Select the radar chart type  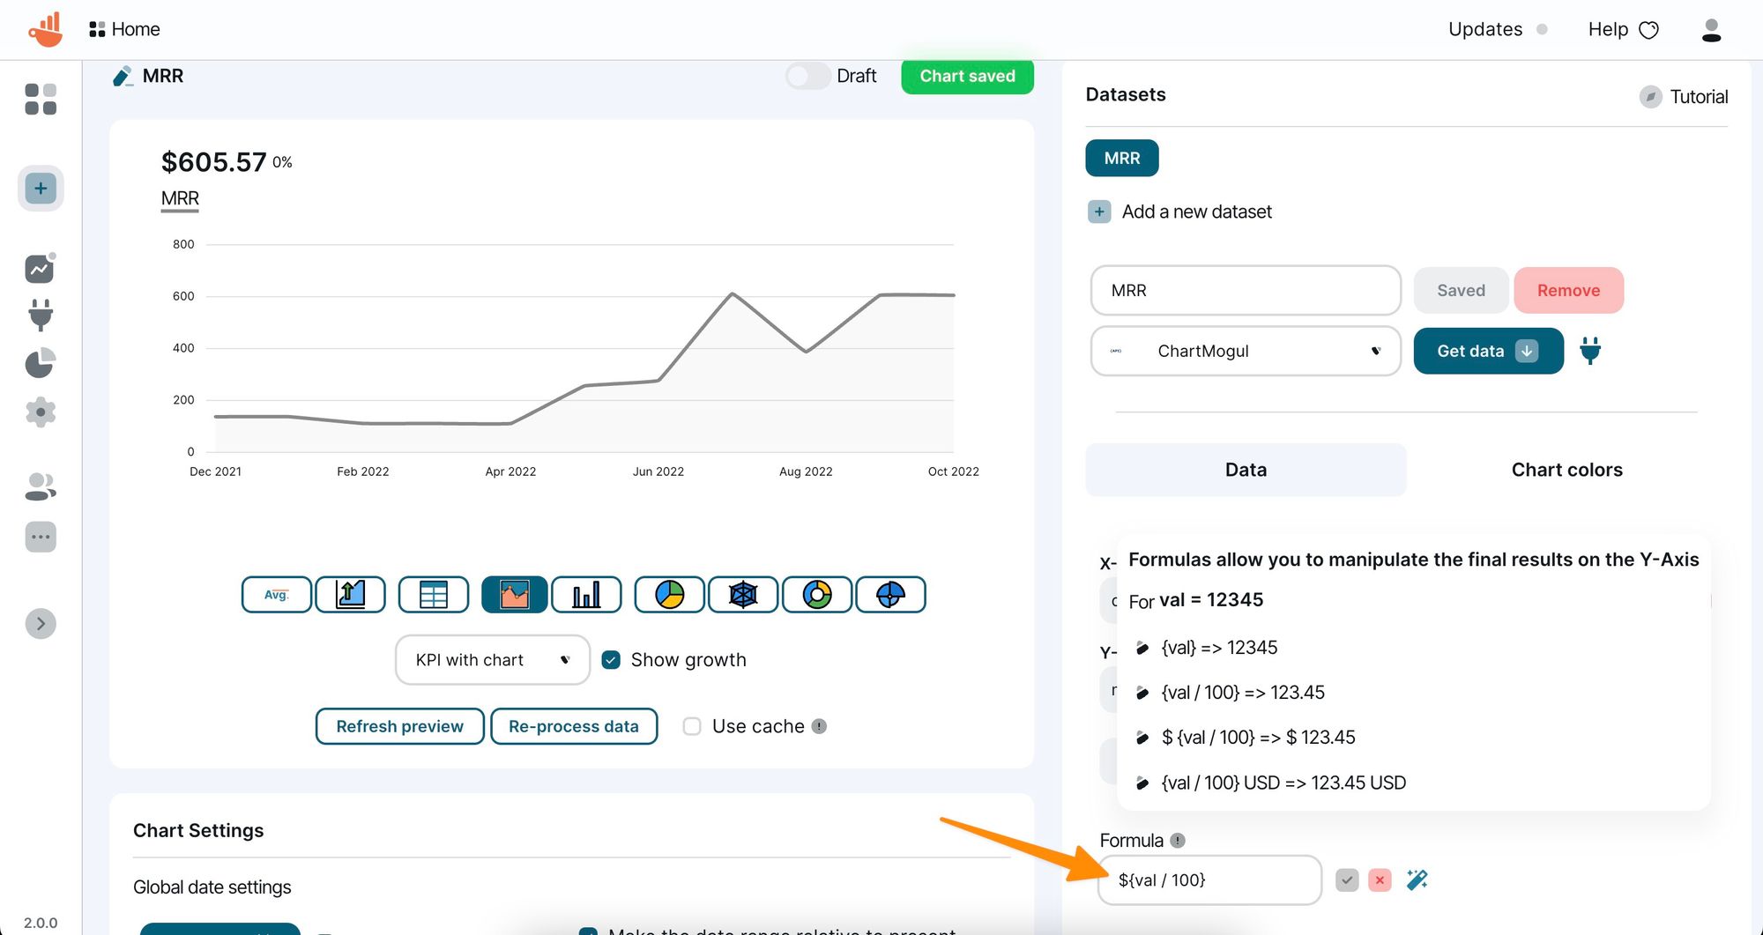[x=743, y=594]
